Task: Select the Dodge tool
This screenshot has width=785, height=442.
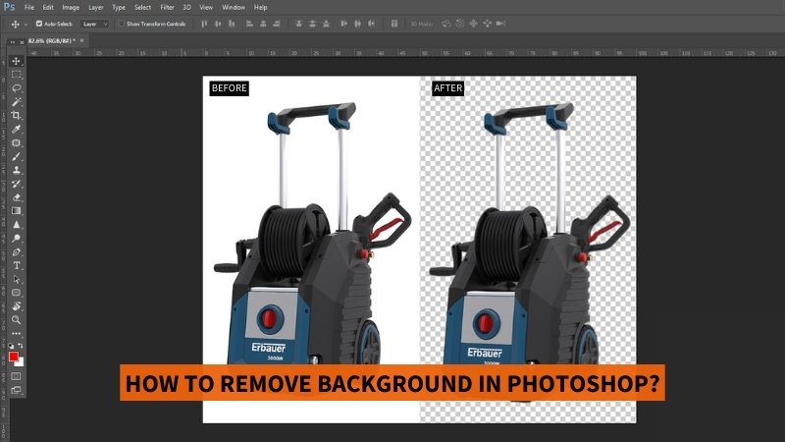Action: click(16, 239)
